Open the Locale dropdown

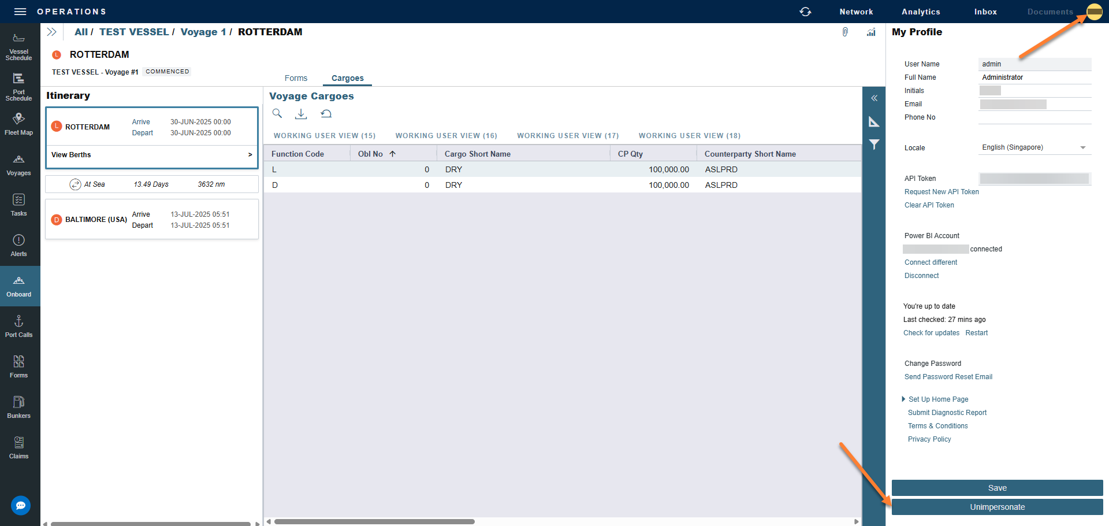tap(1034, 148)
